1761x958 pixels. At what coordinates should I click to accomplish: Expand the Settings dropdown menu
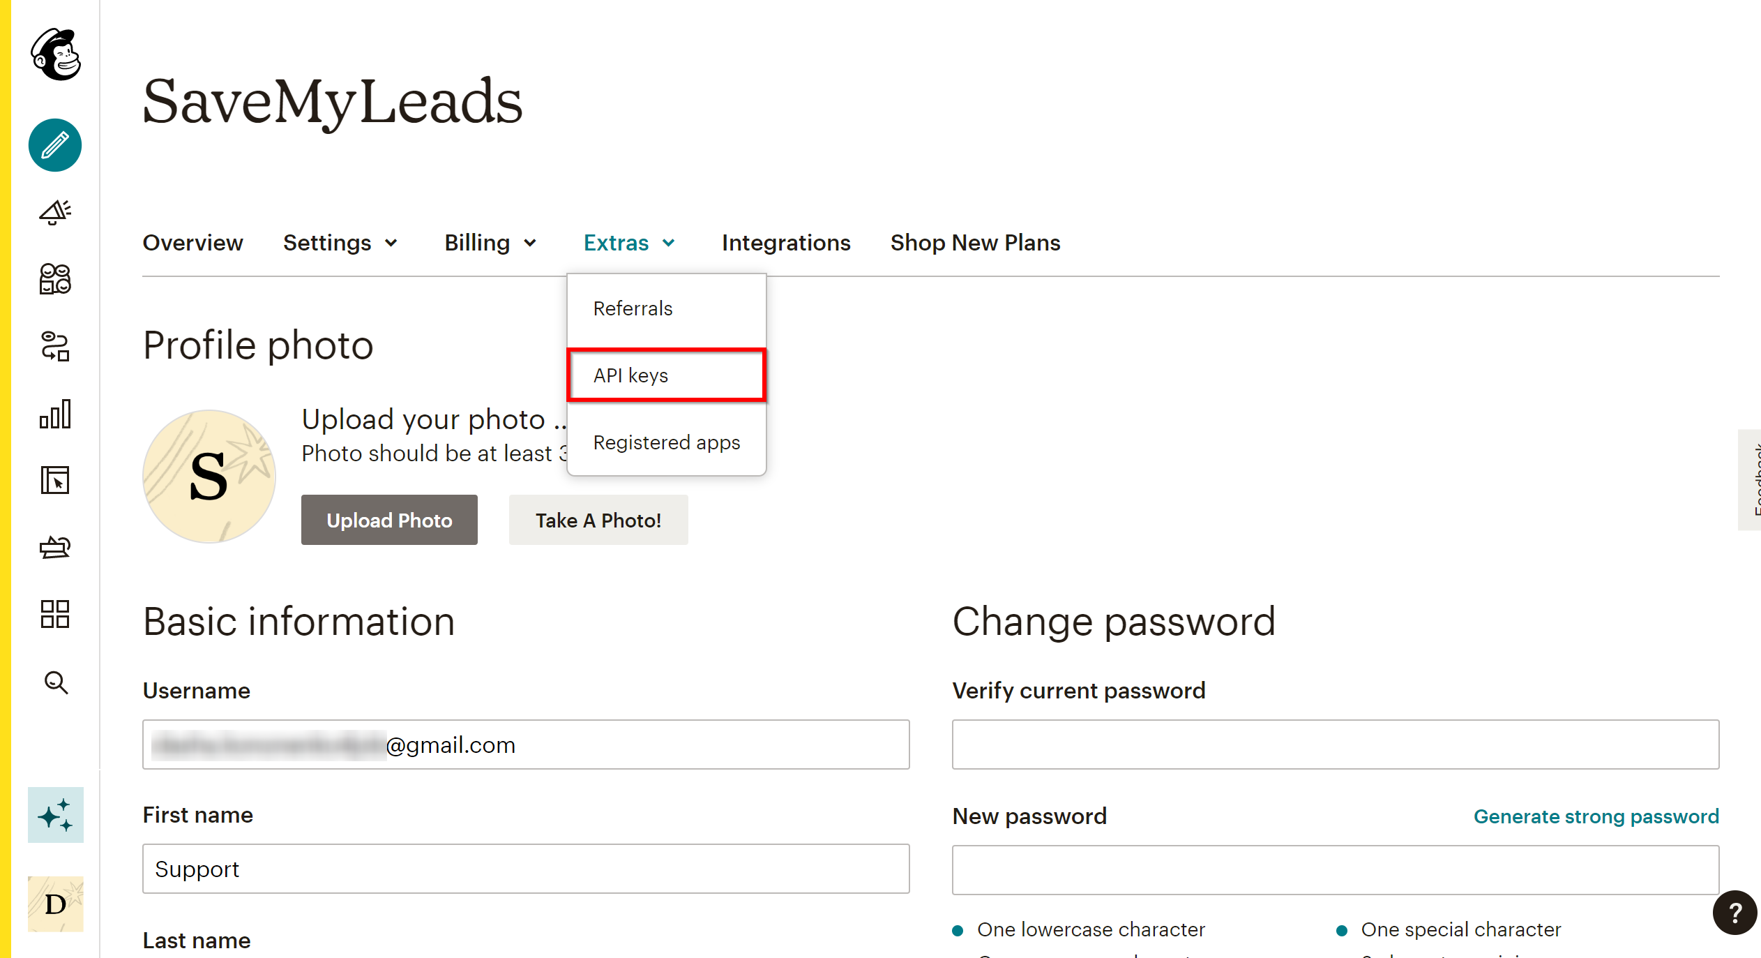coord(340,243)
